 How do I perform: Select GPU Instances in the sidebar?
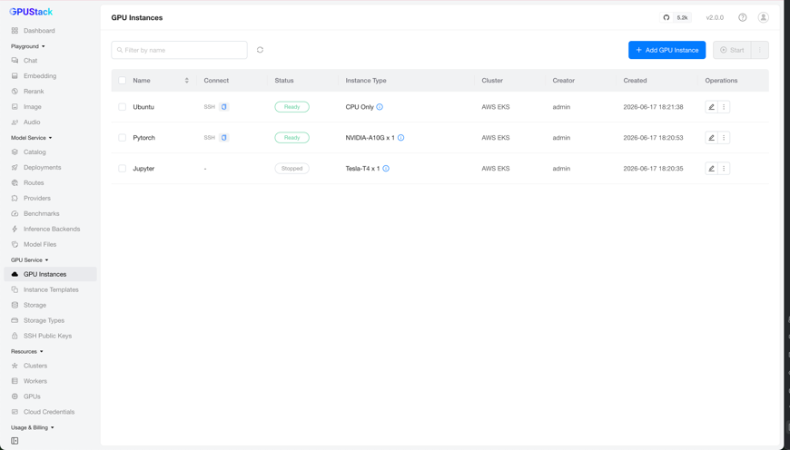50,274
